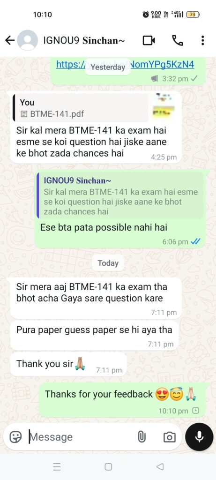Tap the quoted IGNOU9 Sinchan reply block

click(119, 195)
